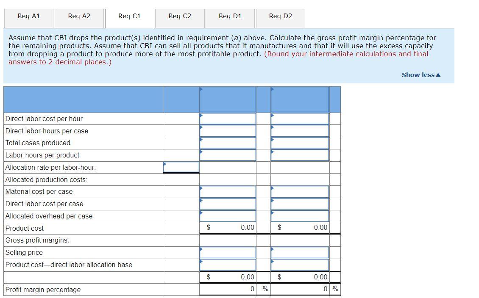Select the Req C2 tab
This screenshot has width=479, height=298.
(x=179, y=16)
